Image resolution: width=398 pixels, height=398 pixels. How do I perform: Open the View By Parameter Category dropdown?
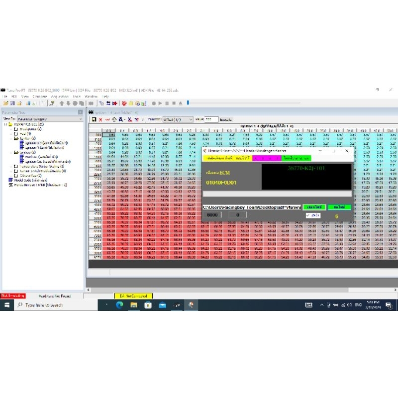point(80,119)
